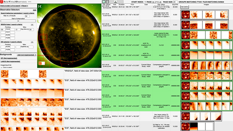The height and width of the screenshot is (131, 233).
Task: Open full-disk sun thumbnail in 21:18-21:23 row
Action: (x=185, y=96)
